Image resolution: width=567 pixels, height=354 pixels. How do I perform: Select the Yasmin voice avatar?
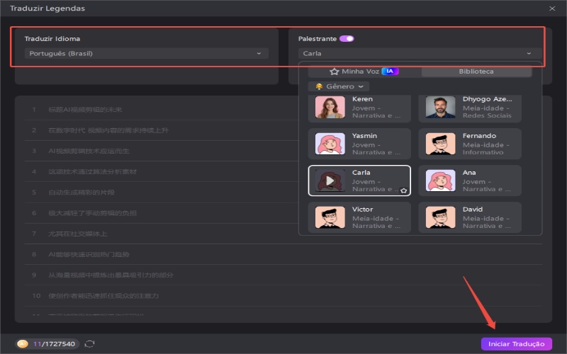click(x=330, y=144)
